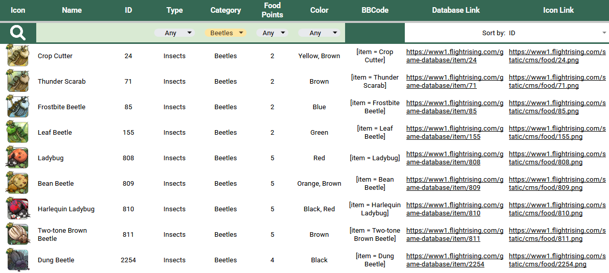Viewport: 609px width, 273px height.
Task: Click the Icon column header
Action: [x=18, y=11]
